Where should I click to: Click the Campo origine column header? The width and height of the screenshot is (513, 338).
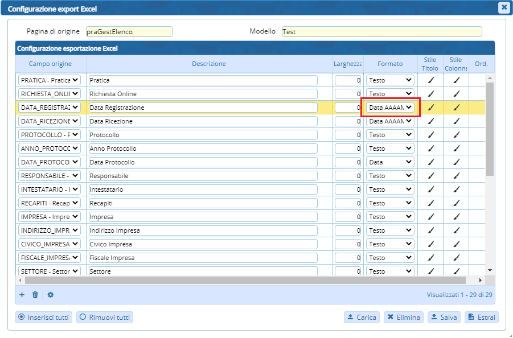coord(51,64)
